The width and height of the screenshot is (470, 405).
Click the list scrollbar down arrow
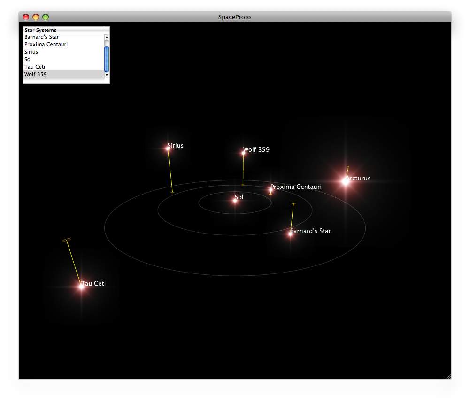pos(107,75)
